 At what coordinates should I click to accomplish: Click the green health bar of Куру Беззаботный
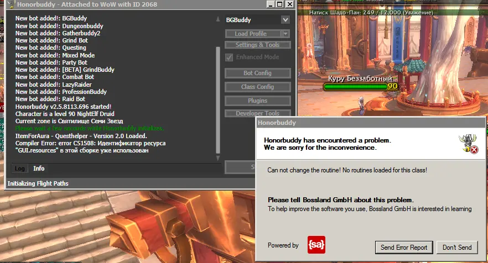coord(354,86)
